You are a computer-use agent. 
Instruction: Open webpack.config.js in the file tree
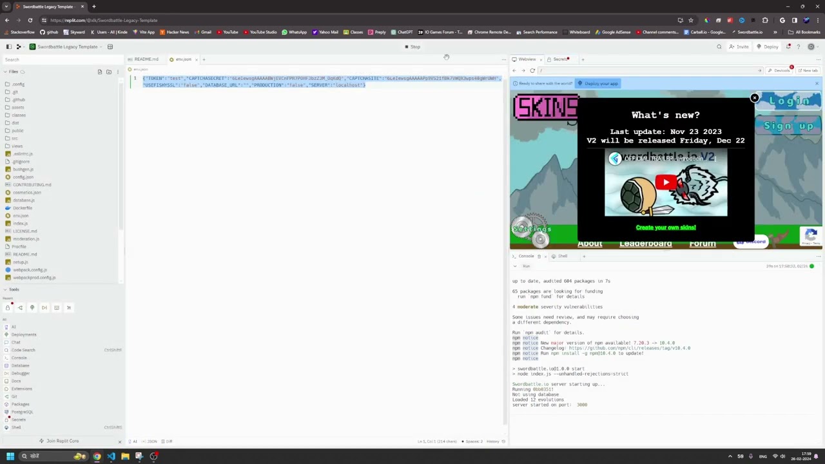pos(26,270)
